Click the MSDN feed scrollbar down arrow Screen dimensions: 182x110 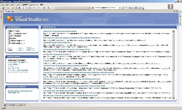(173, 98)
